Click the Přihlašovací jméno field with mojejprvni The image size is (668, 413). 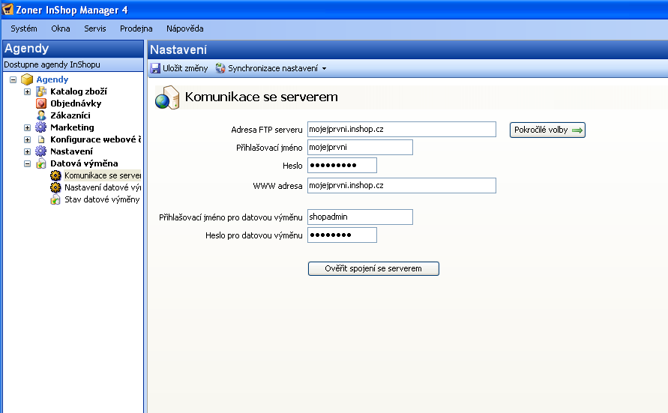[x=360, y=148]
